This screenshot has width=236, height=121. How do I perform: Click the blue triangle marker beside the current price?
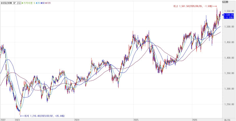click(x=223, y=15)
